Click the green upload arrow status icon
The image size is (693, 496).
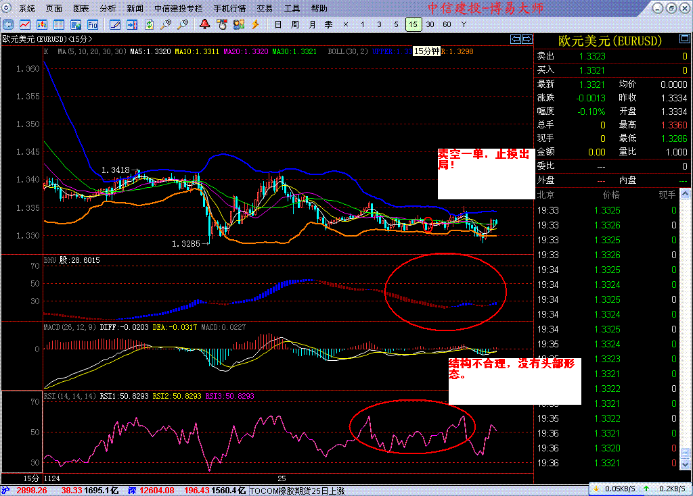point(646,489)
